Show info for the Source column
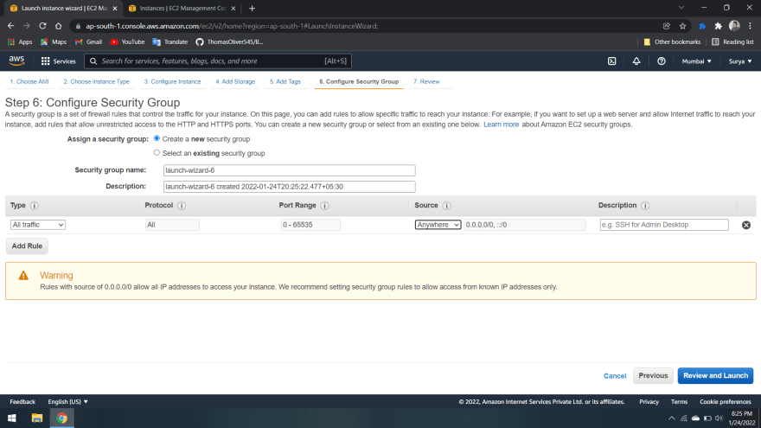 click(446, 206)
